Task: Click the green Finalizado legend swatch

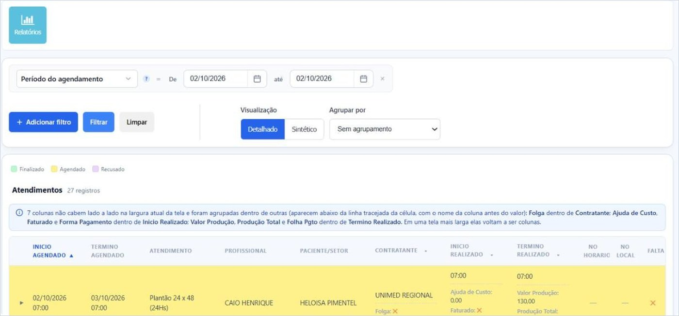Action: [x=14, y=169]
